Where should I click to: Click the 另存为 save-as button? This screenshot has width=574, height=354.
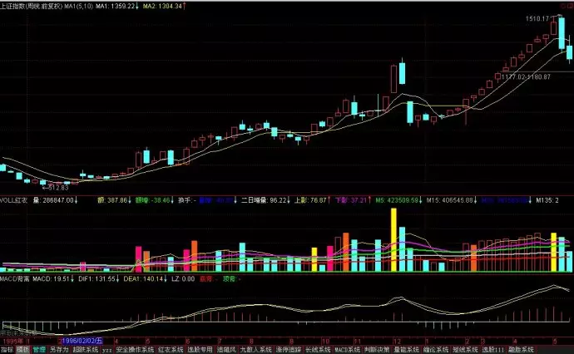[x=59, y=350]
